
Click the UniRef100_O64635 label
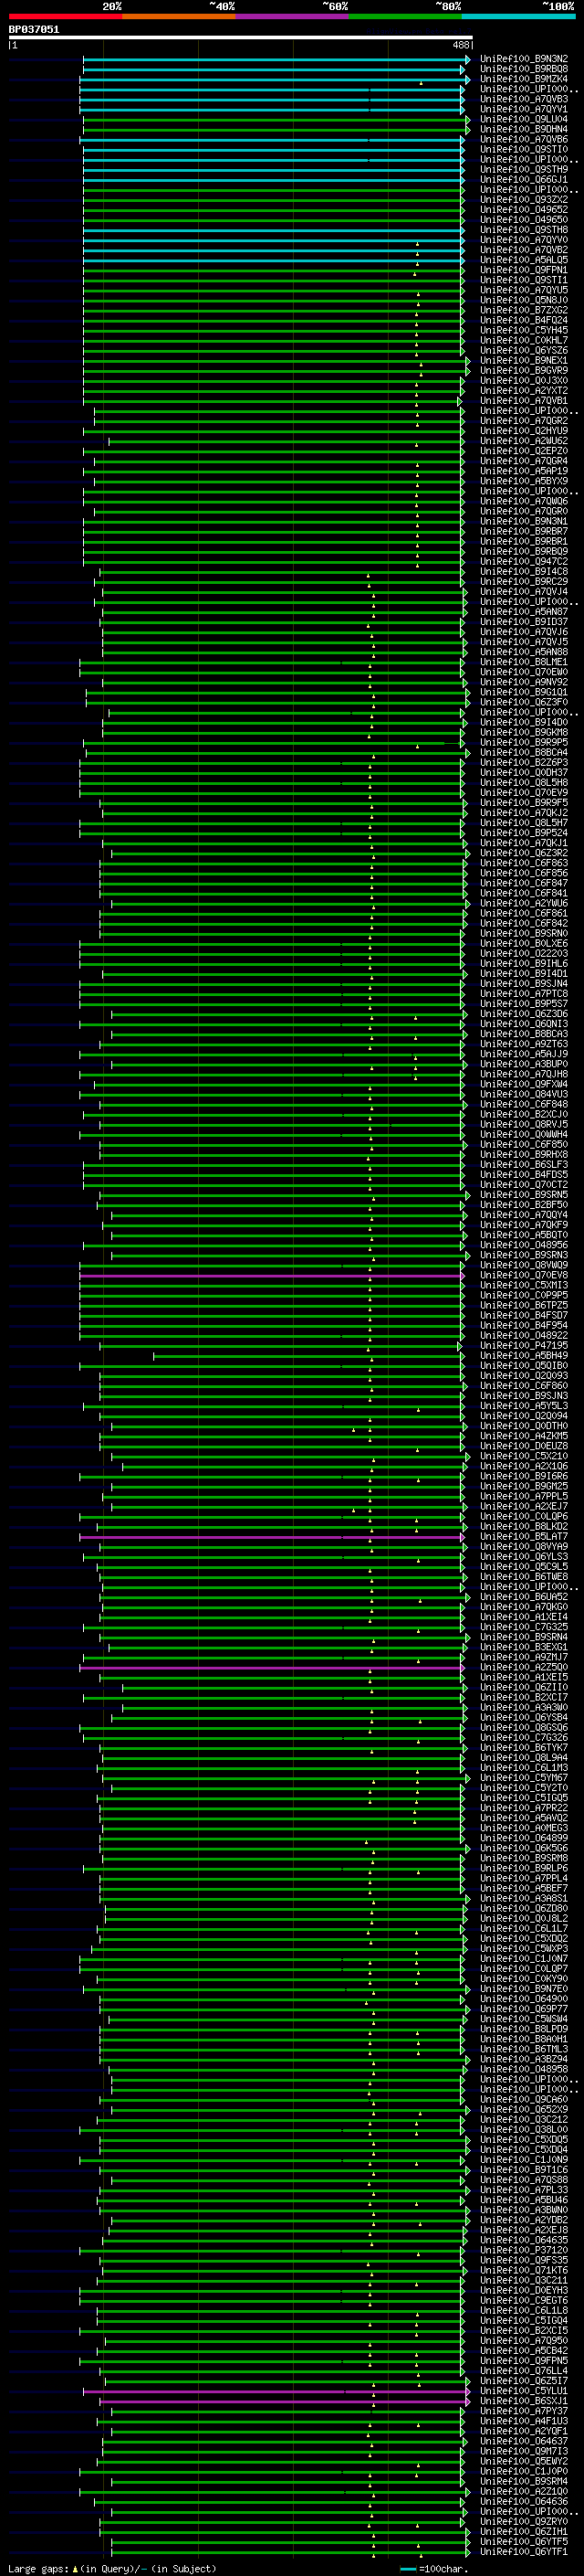[x=523, y=2240]
